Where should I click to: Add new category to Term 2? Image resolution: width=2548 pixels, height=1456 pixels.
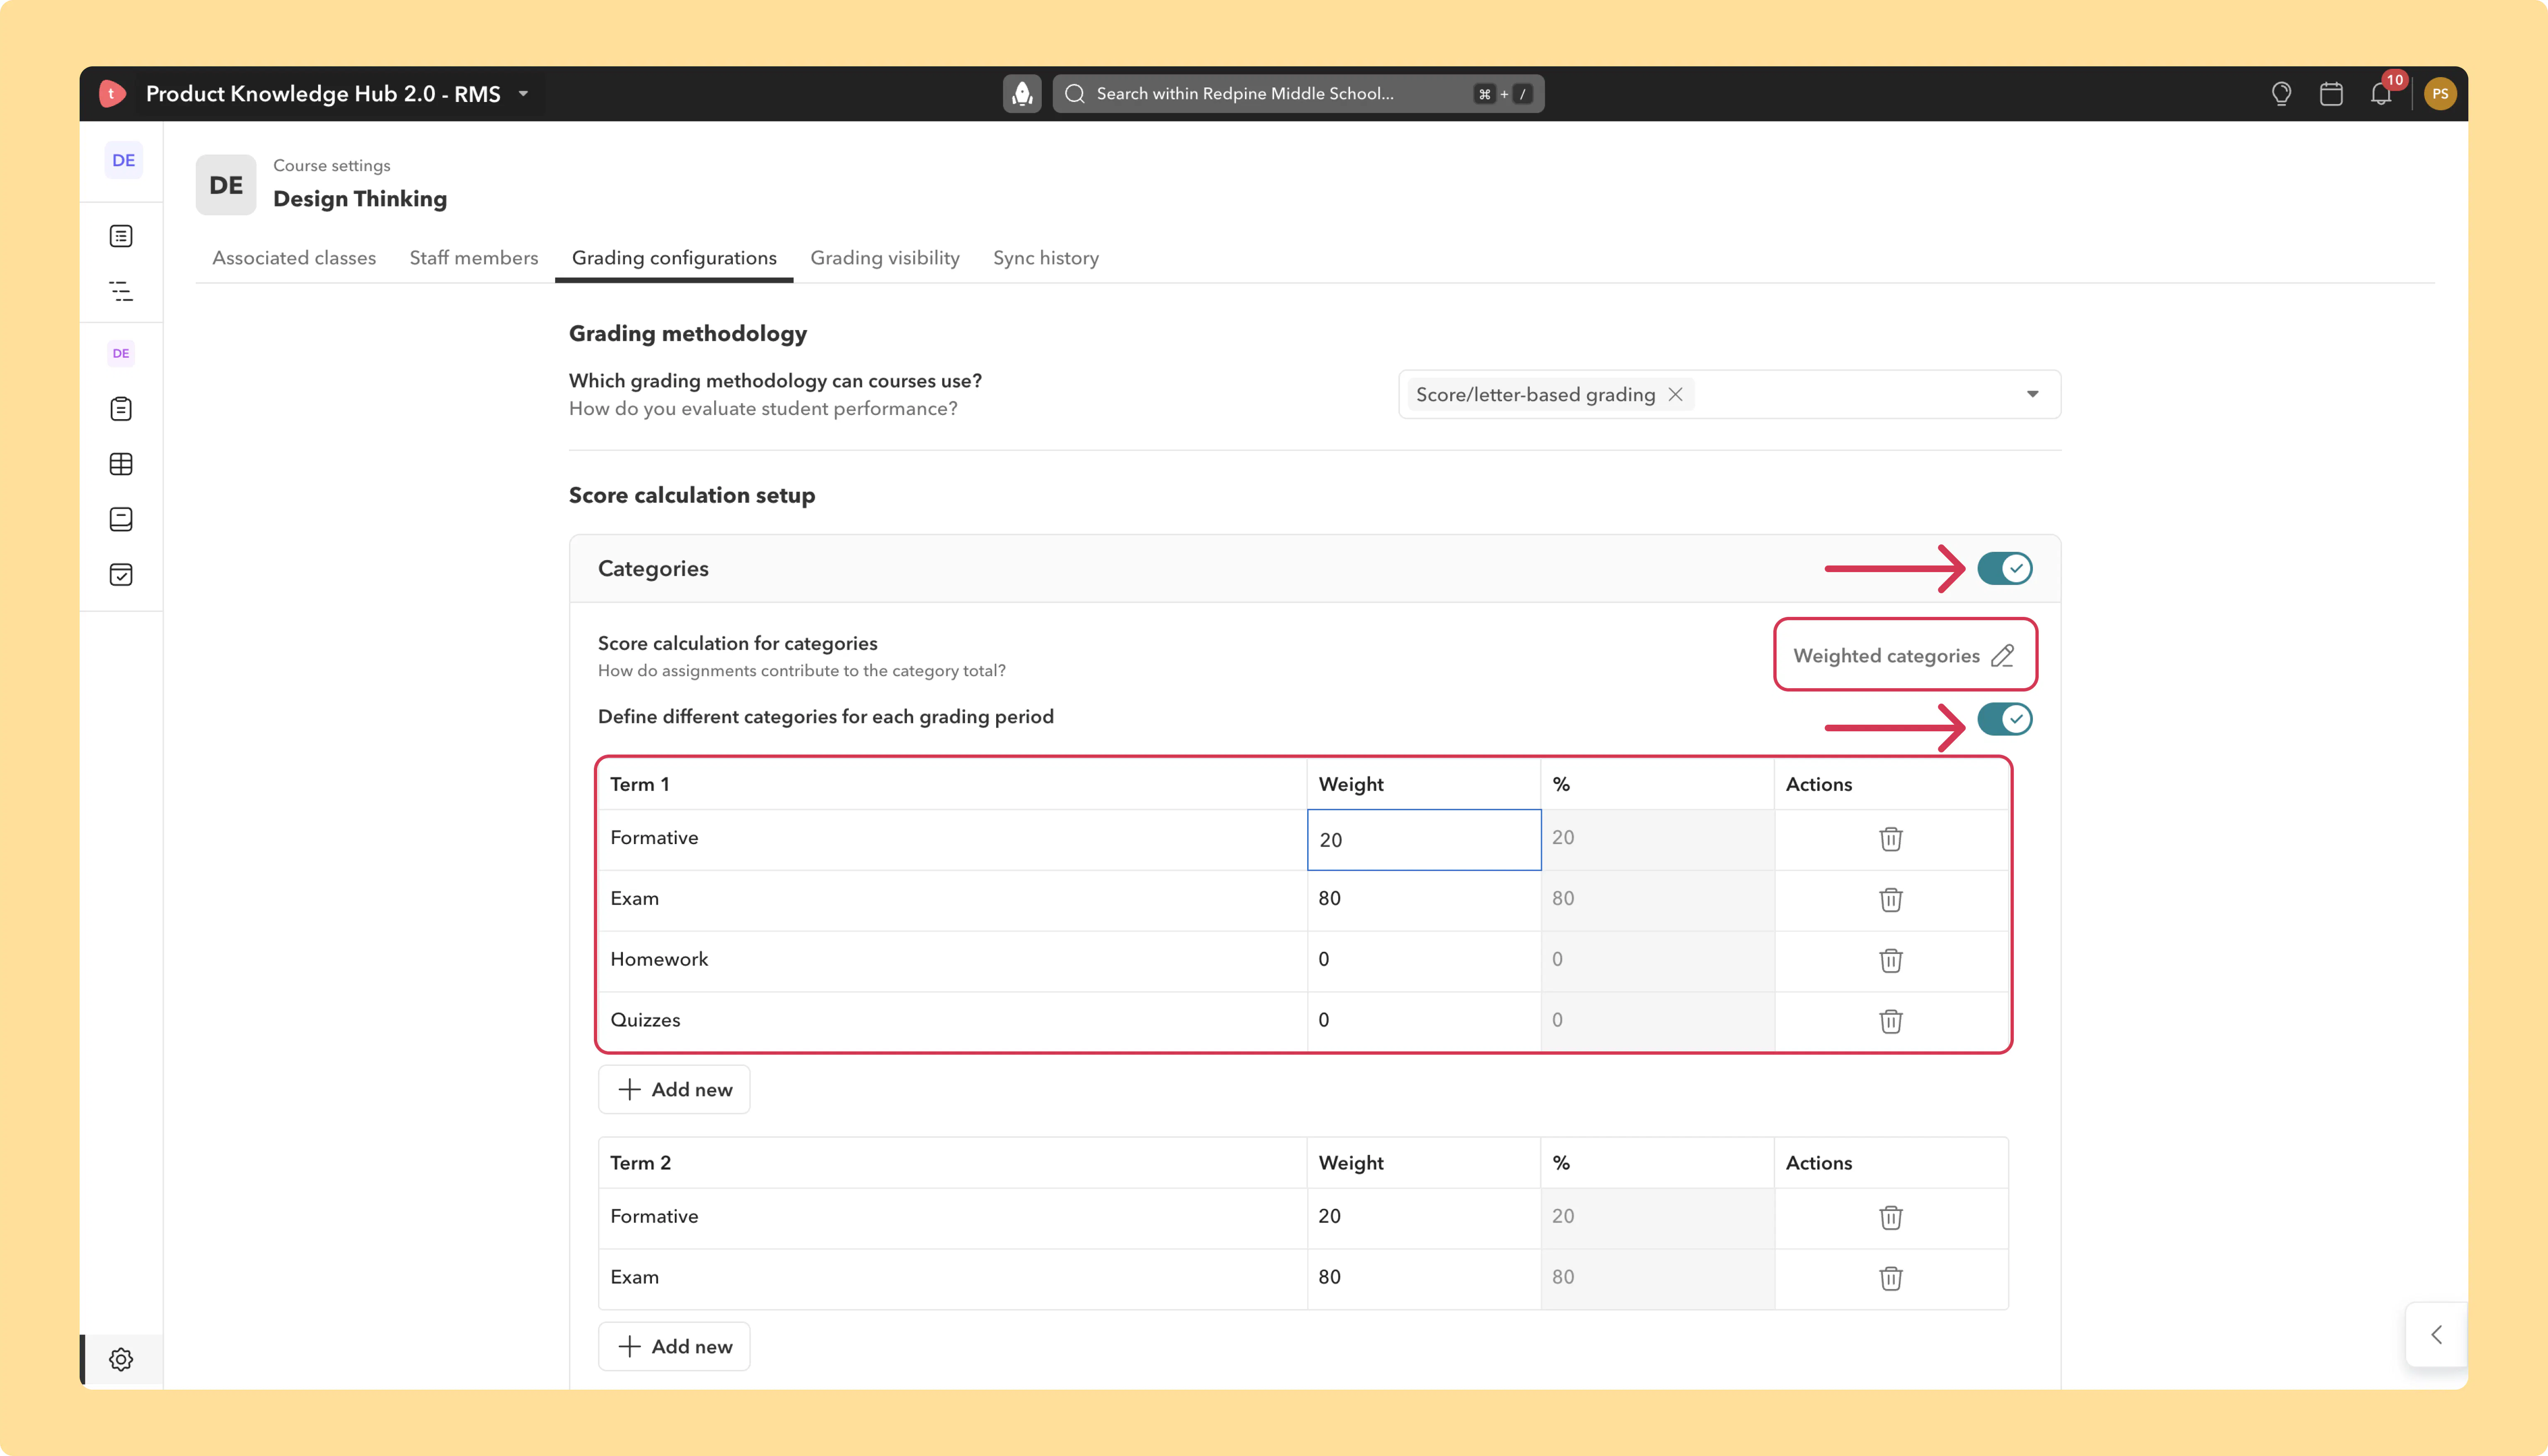click(674, 1347)
